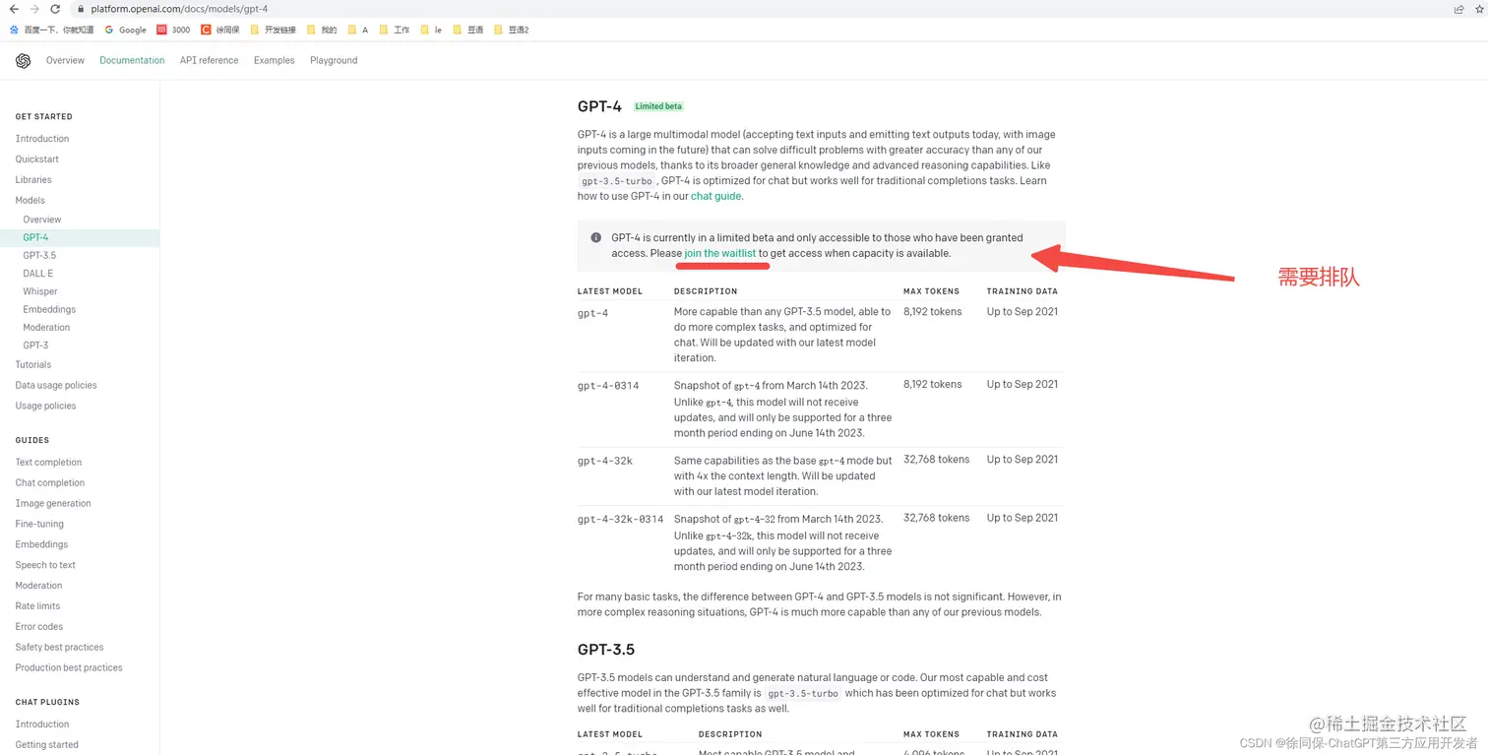Open Error codes guide
The height and width of the screenshot is (755, 1488).
pyautogui.click(x=39, y=626)
